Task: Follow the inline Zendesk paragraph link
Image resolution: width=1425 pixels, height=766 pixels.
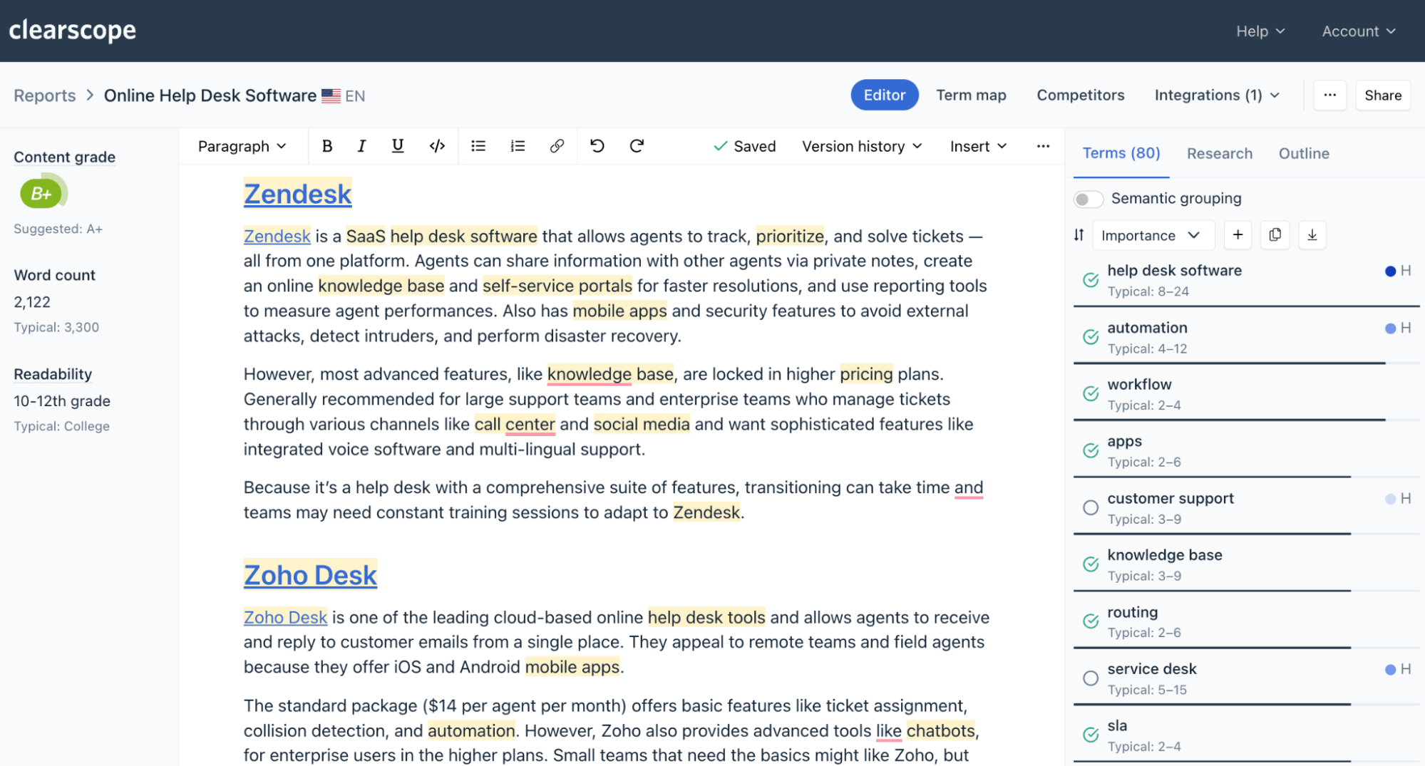Action: [277, 236]
